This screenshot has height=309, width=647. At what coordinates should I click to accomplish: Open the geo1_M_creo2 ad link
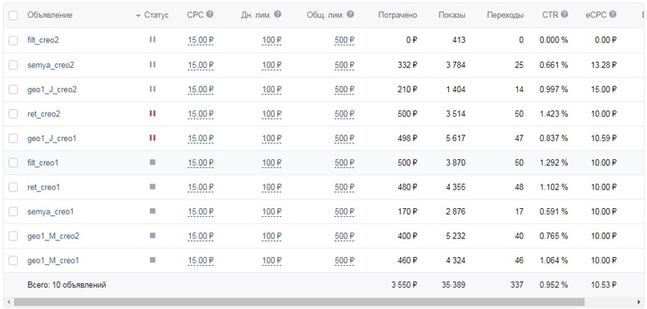pyautogui.click(x=53, y=236)
